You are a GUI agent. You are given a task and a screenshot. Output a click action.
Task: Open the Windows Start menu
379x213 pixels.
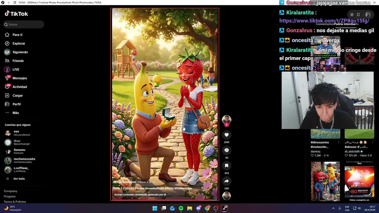tap(155, 208)
